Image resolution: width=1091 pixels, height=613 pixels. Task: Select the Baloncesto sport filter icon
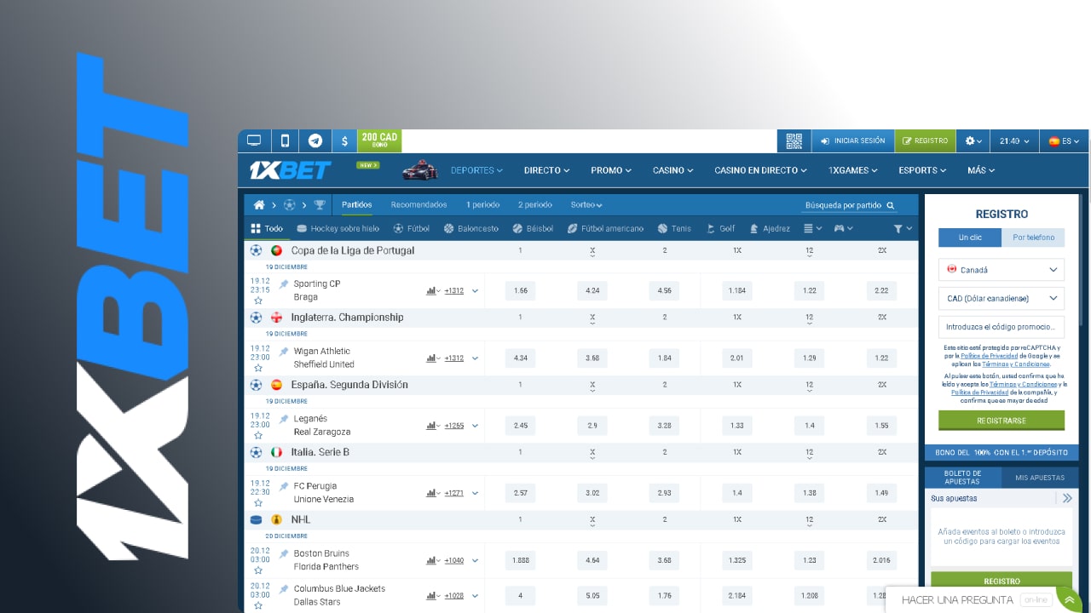click(x=447, y=228)
